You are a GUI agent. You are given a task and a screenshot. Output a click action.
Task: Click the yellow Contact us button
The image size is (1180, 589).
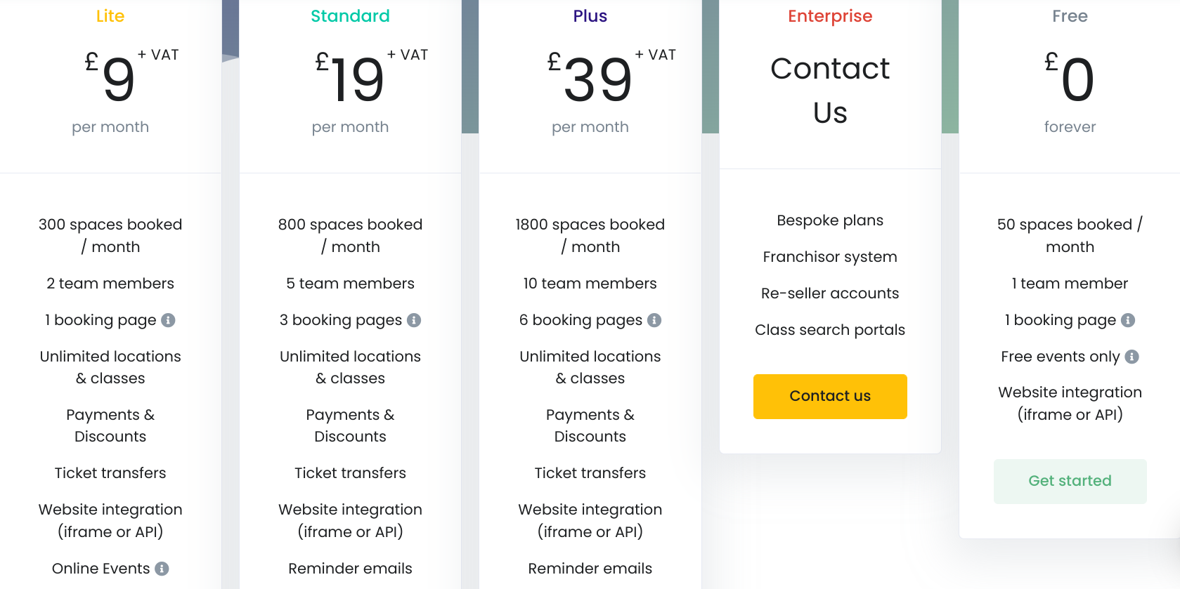(830, 397)
